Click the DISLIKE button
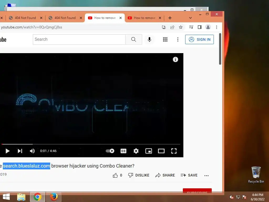Viewport: 269px width, 202px height. (139, 175)
